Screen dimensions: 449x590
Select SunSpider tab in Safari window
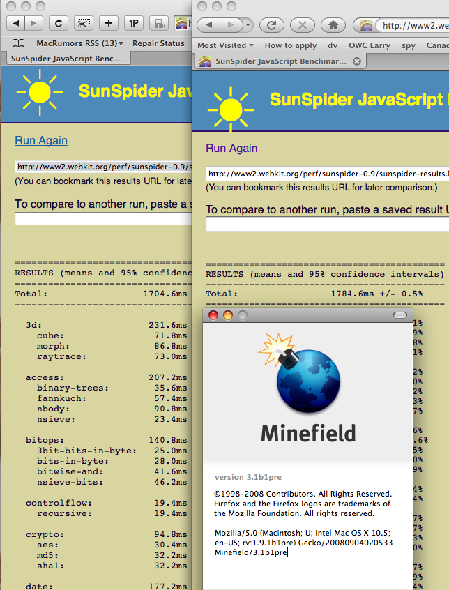click(68, 59)
